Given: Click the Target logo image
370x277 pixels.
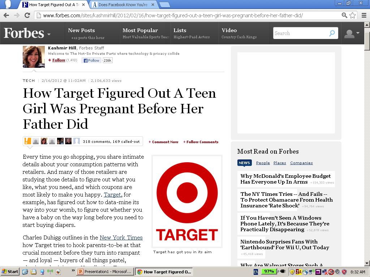Looking at the screenshot, I should pos(187,201).
